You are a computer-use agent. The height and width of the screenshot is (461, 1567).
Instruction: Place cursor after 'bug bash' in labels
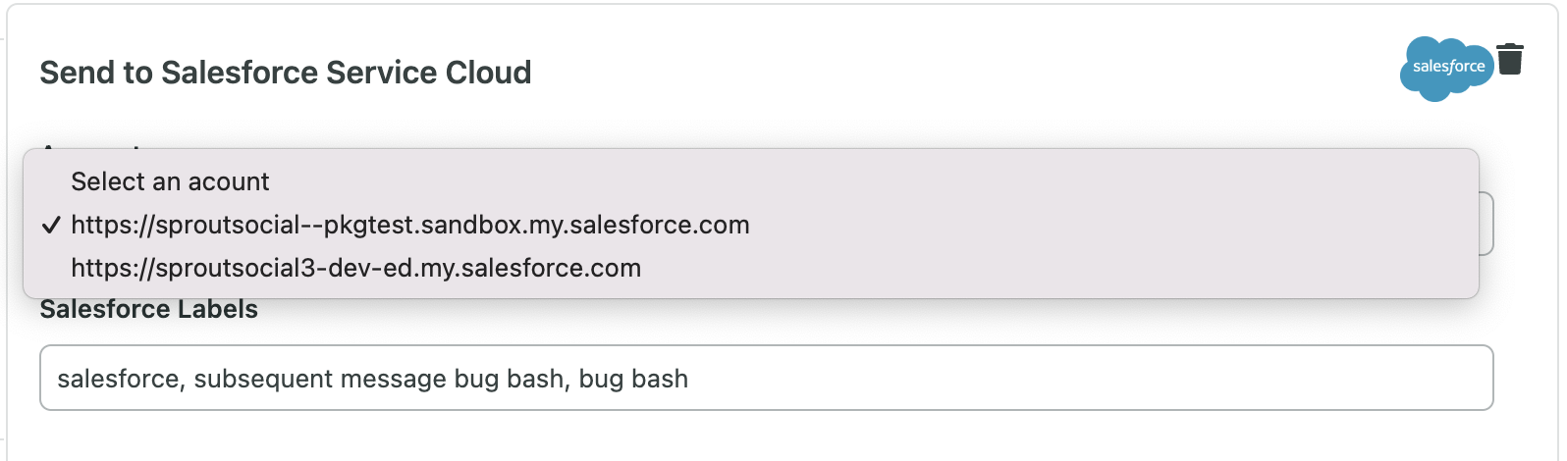[689, 379]
